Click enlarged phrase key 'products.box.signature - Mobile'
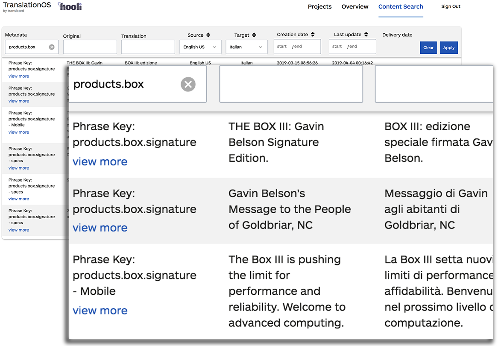Screen dimensions: 498x346 (x=135, y=283)
